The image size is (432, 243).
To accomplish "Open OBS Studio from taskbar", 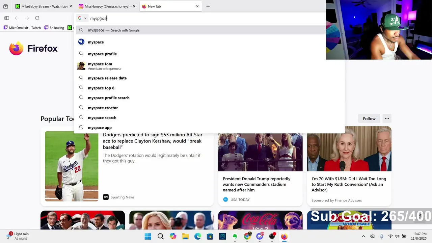I will tap(272, 236).
